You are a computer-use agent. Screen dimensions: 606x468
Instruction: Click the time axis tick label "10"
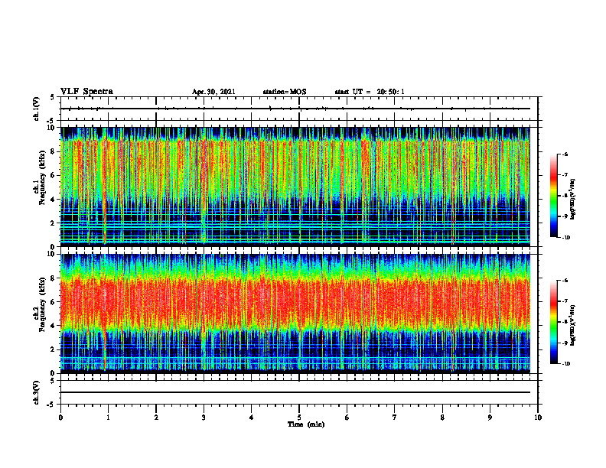(538, 418)
